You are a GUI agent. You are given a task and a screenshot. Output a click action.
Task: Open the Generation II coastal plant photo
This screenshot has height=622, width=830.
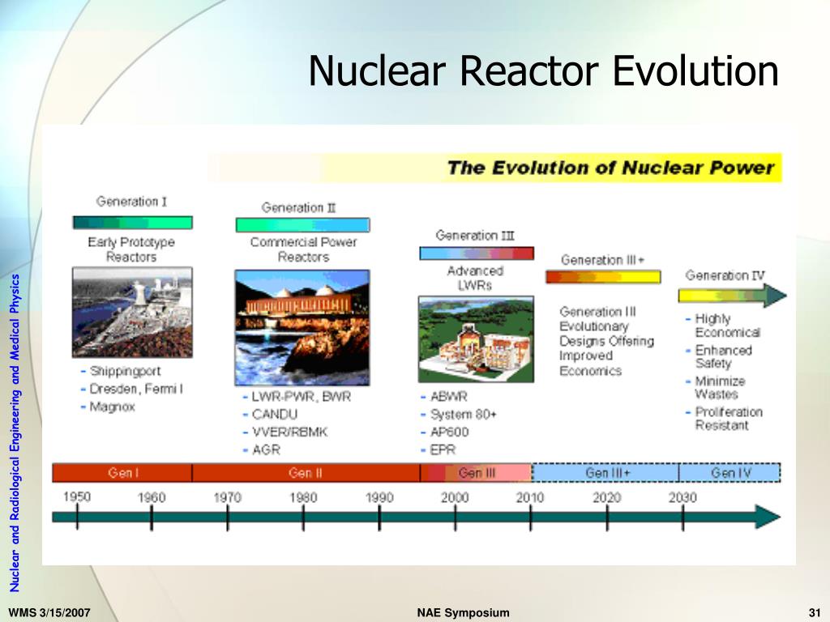302,327
